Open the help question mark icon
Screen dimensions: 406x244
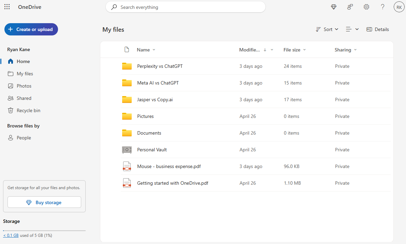click(x=382, y=7)
